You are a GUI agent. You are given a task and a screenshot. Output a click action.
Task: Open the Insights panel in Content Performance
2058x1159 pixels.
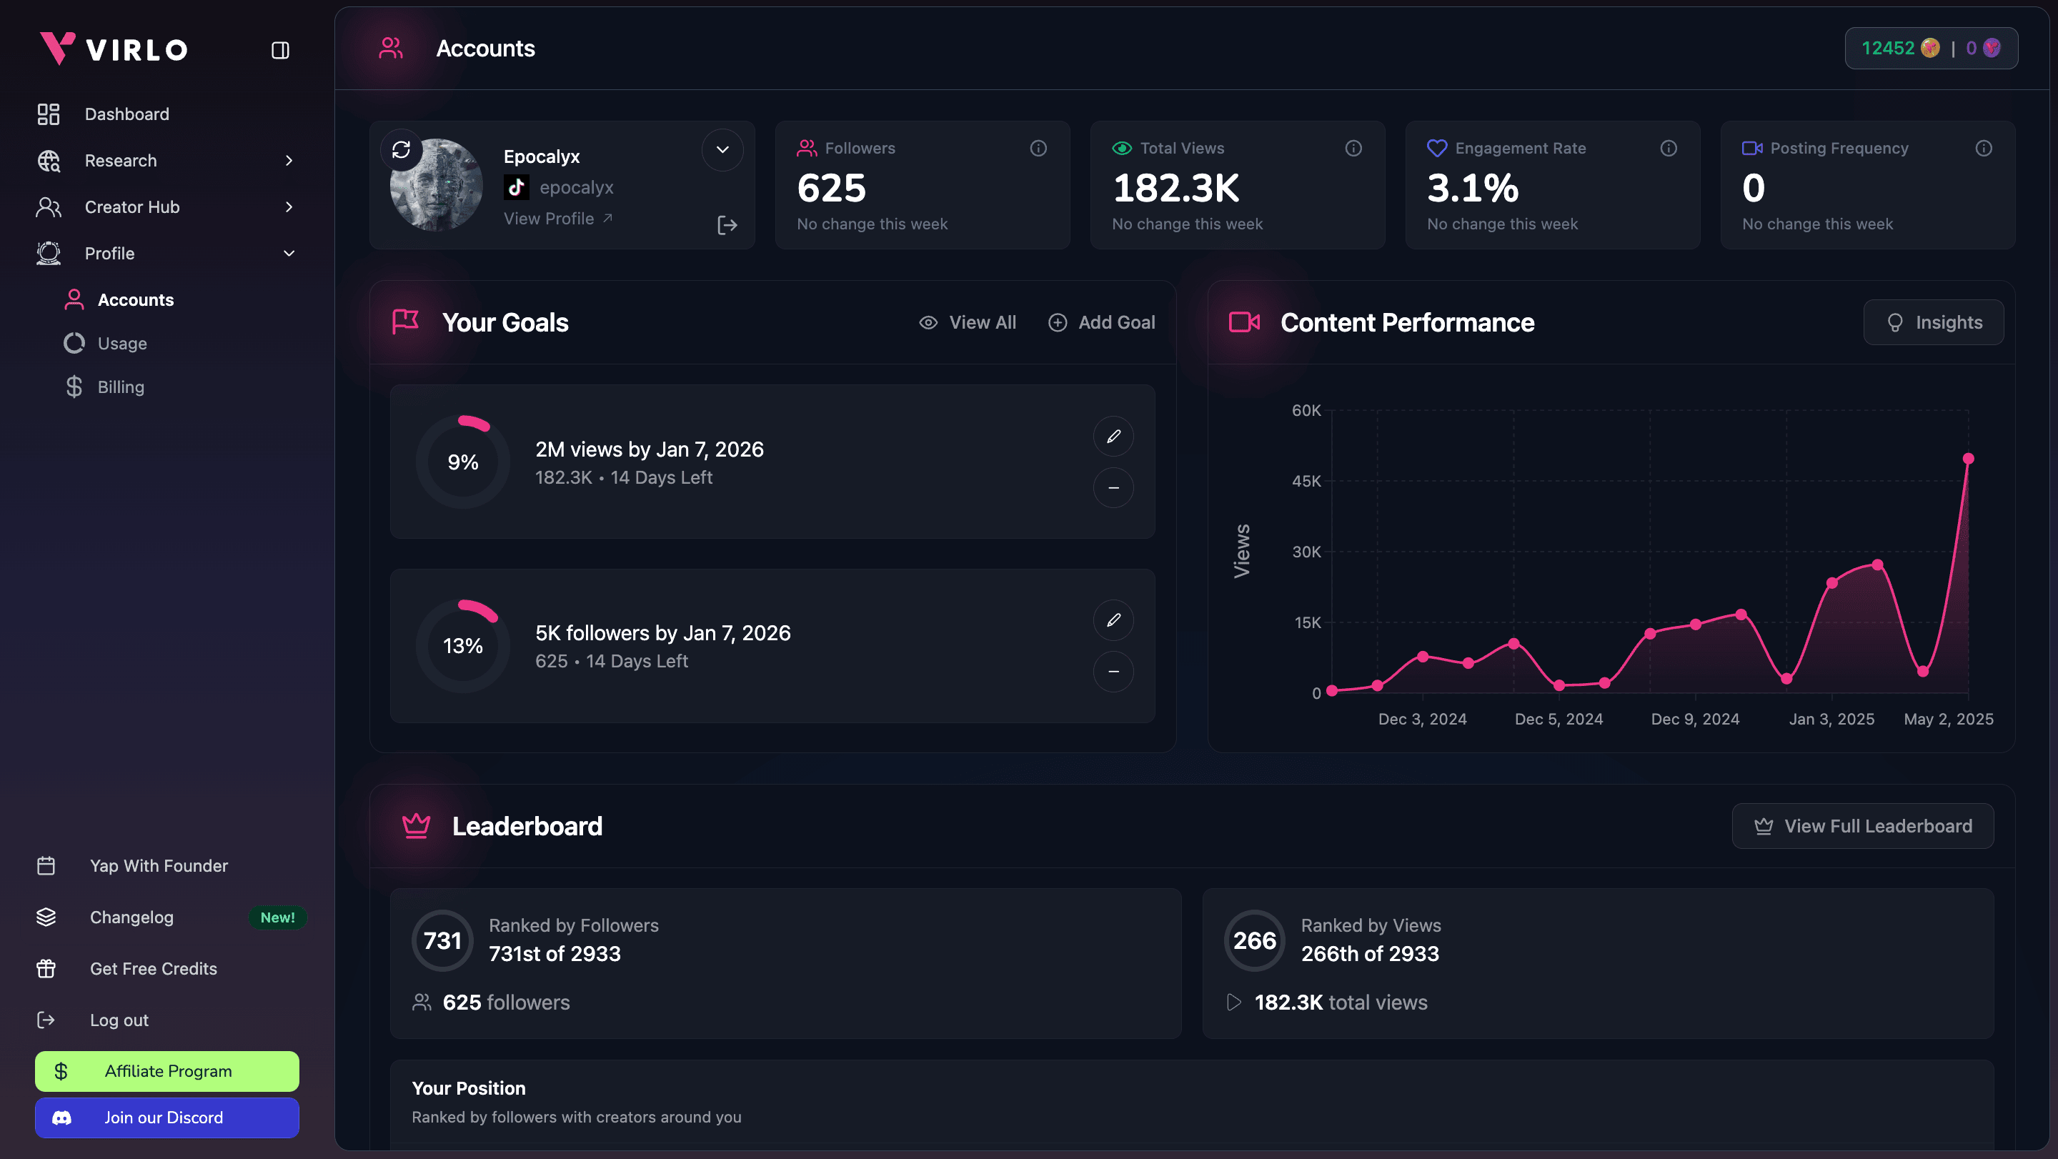point(1934,322)
